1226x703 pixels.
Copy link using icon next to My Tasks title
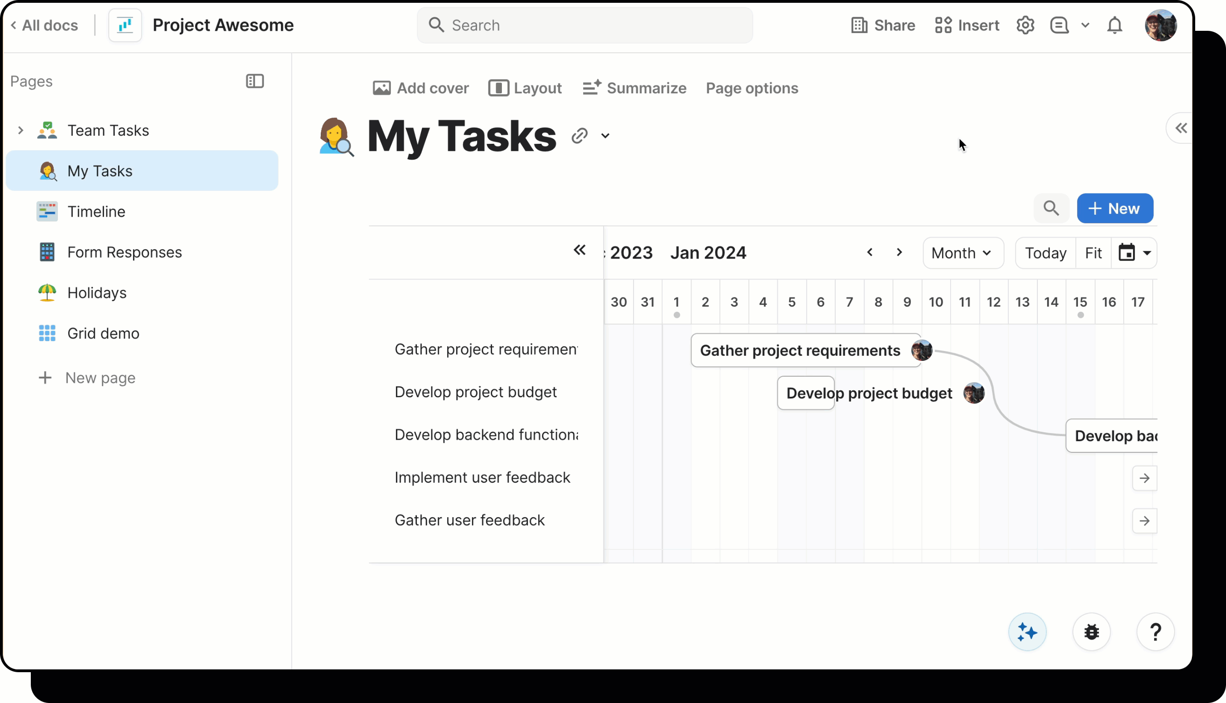(579, 136)
